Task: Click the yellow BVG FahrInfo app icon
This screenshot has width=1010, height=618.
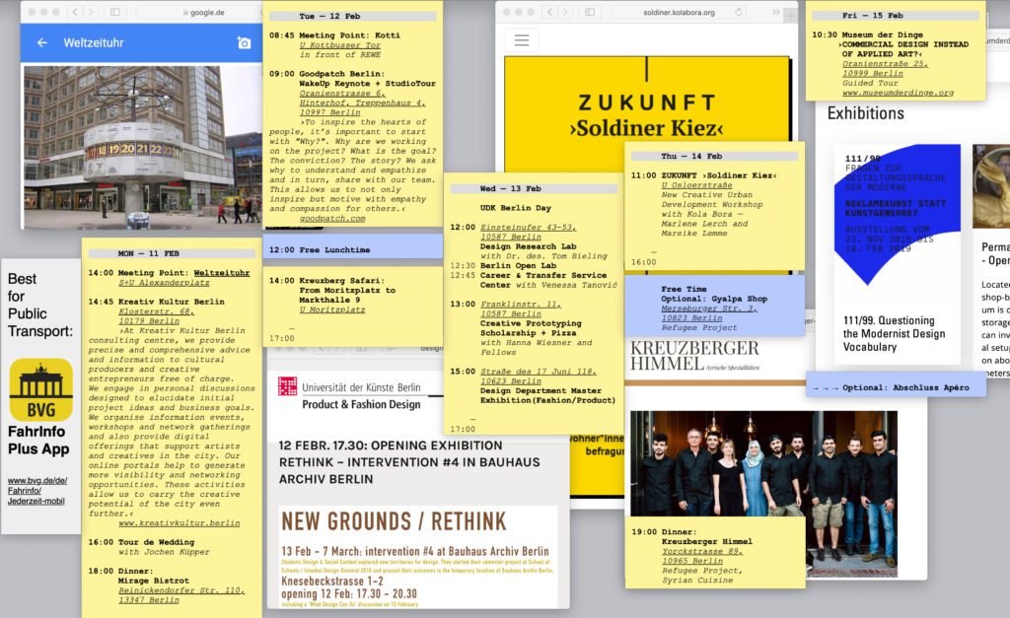Action: tap(40, 389)
